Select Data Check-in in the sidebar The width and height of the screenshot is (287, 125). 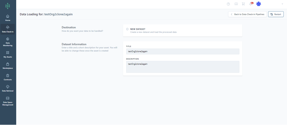(8, 29)
